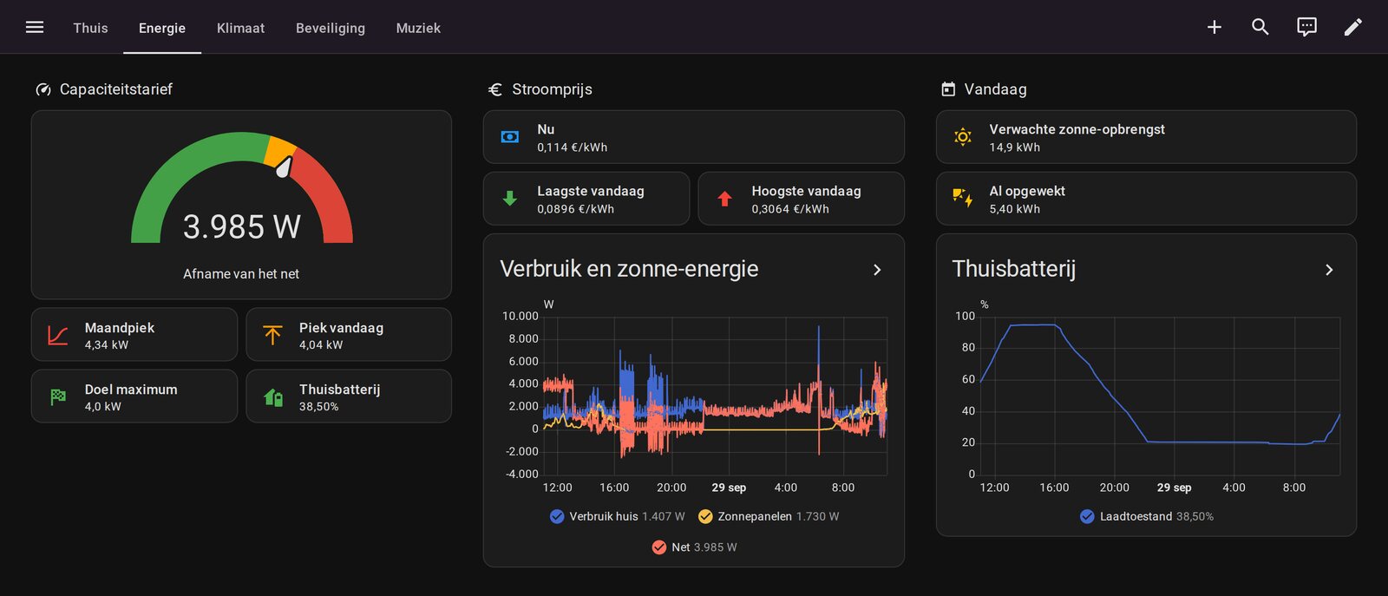The height and width of the screenshot is (596, 1388).
Task: Expand the Verbruik en zonne-energie chevron
Action: pyautogui.click(x=877, y=270)
